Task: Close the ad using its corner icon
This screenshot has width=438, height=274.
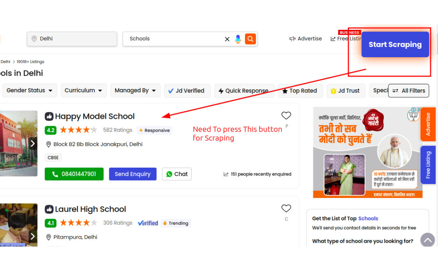Action: click(419, 110)
